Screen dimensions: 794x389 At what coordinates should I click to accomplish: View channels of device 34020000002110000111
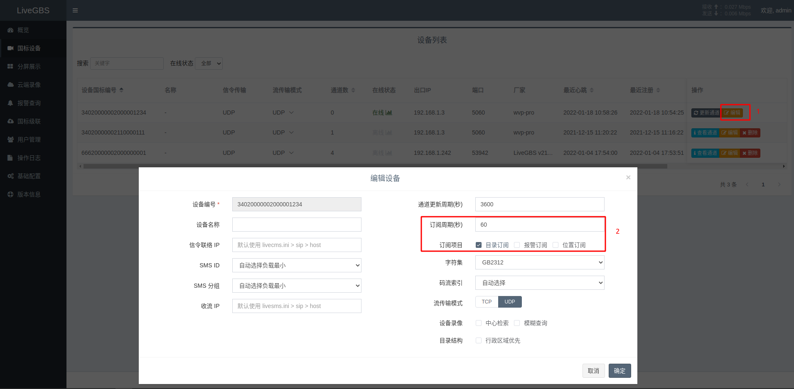[x=705, y=133]
